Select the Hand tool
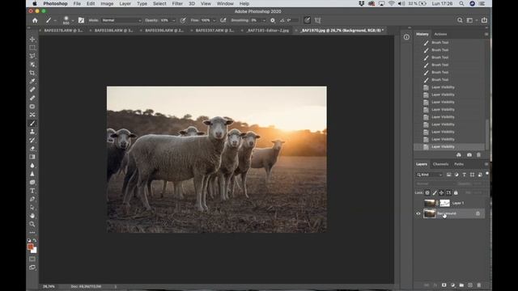 [32, 216]
